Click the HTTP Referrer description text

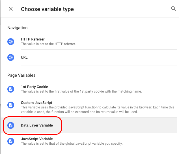(48, 44)
